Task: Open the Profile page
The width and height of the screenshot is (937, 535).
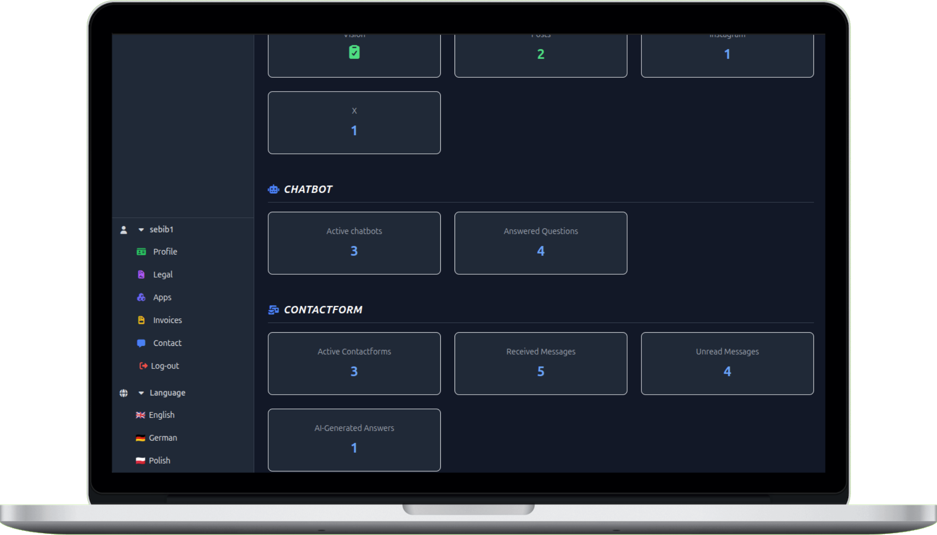Action: (x=165, y=251)
